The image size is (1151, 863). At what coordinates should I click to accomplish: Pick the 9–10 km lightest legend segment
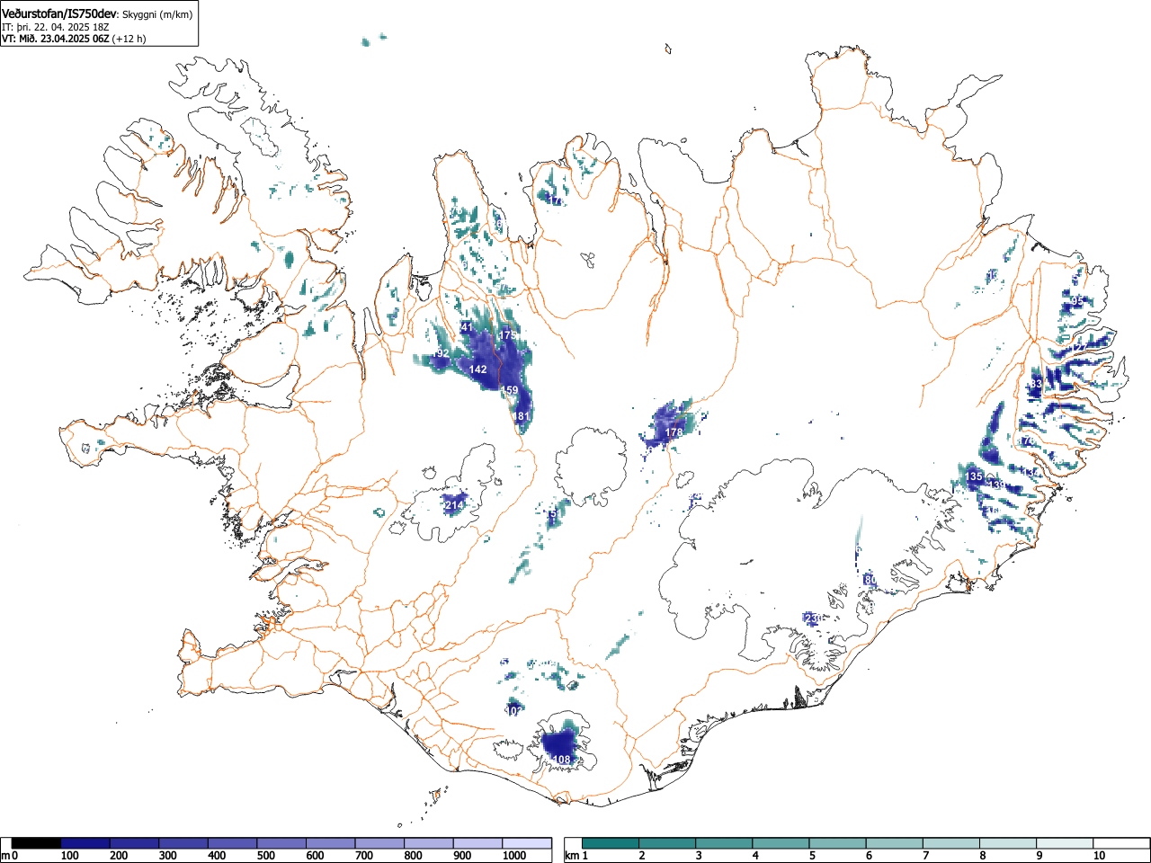[1066, 843]
